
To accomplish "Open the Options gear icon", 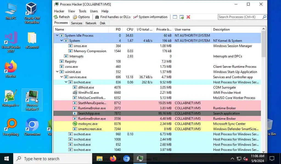I will click(75, 17).
